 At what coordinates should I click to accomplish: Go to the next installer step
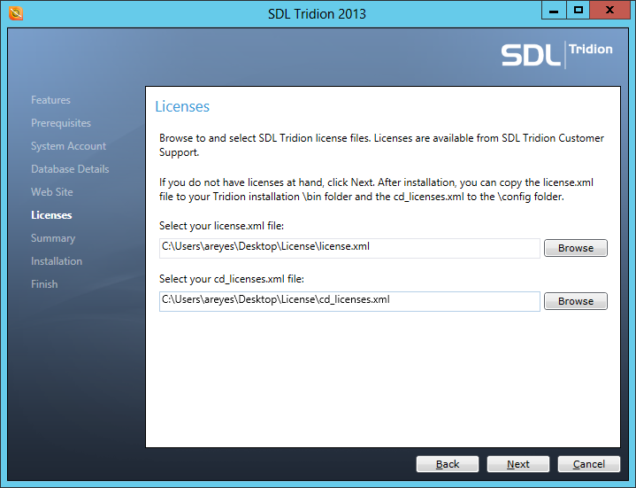click(x=517, y=464)
